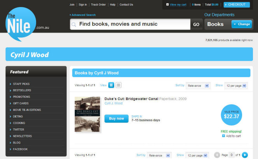Click the search text field
This screenshot has height=159, width=258.
click(132, 24)
